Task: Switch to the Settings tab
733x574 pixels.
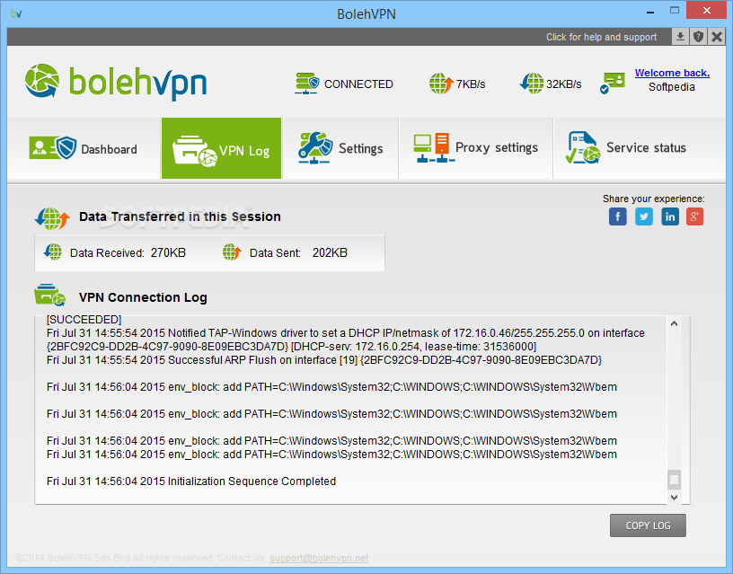Action: coord(340,148)
